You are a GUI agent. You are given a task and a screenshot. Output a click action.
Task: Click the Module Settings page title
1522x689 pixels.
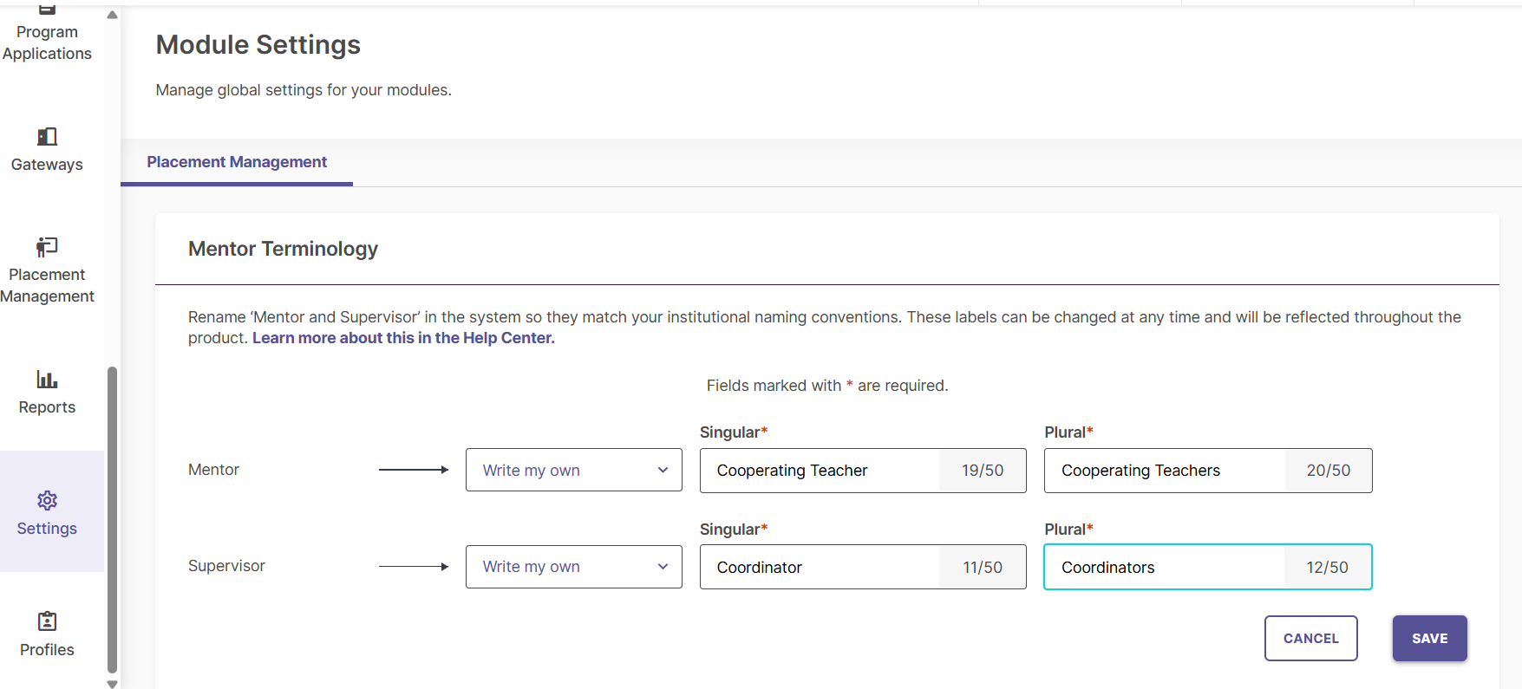(x=258, y=45)
